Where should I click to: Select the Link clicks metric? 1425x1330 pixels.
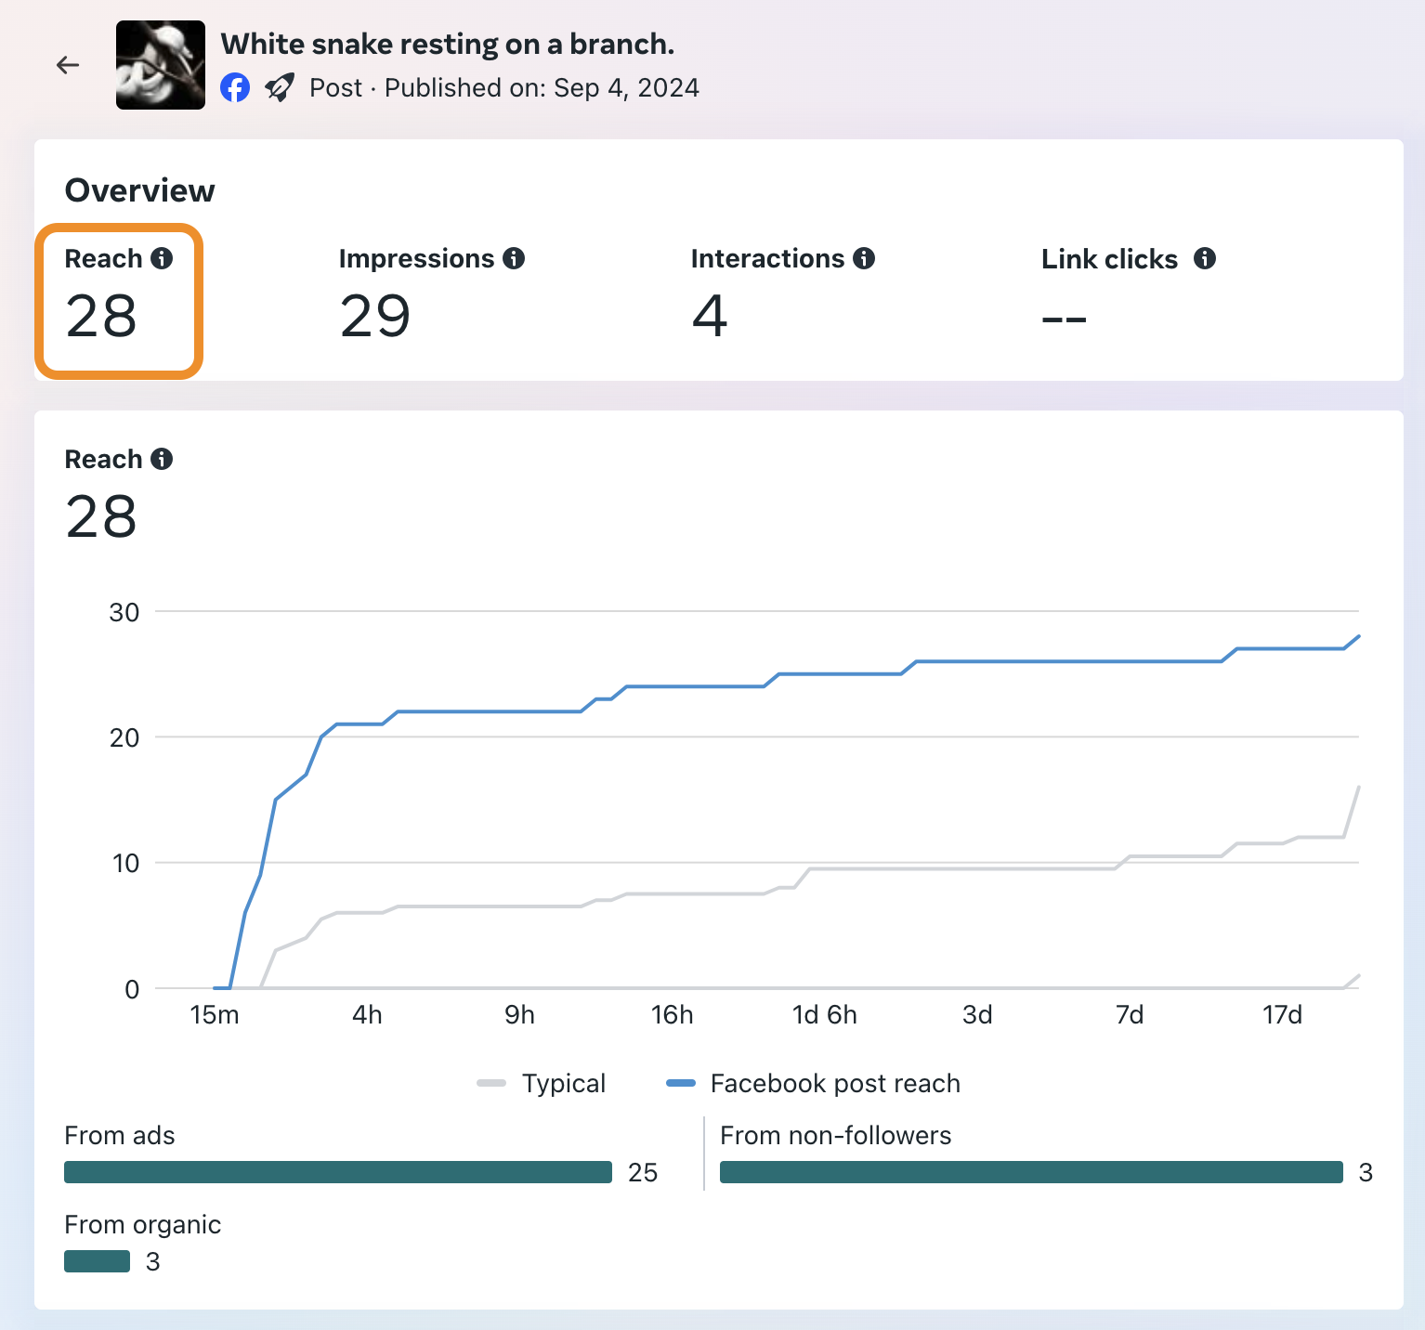coord(1128,294)
